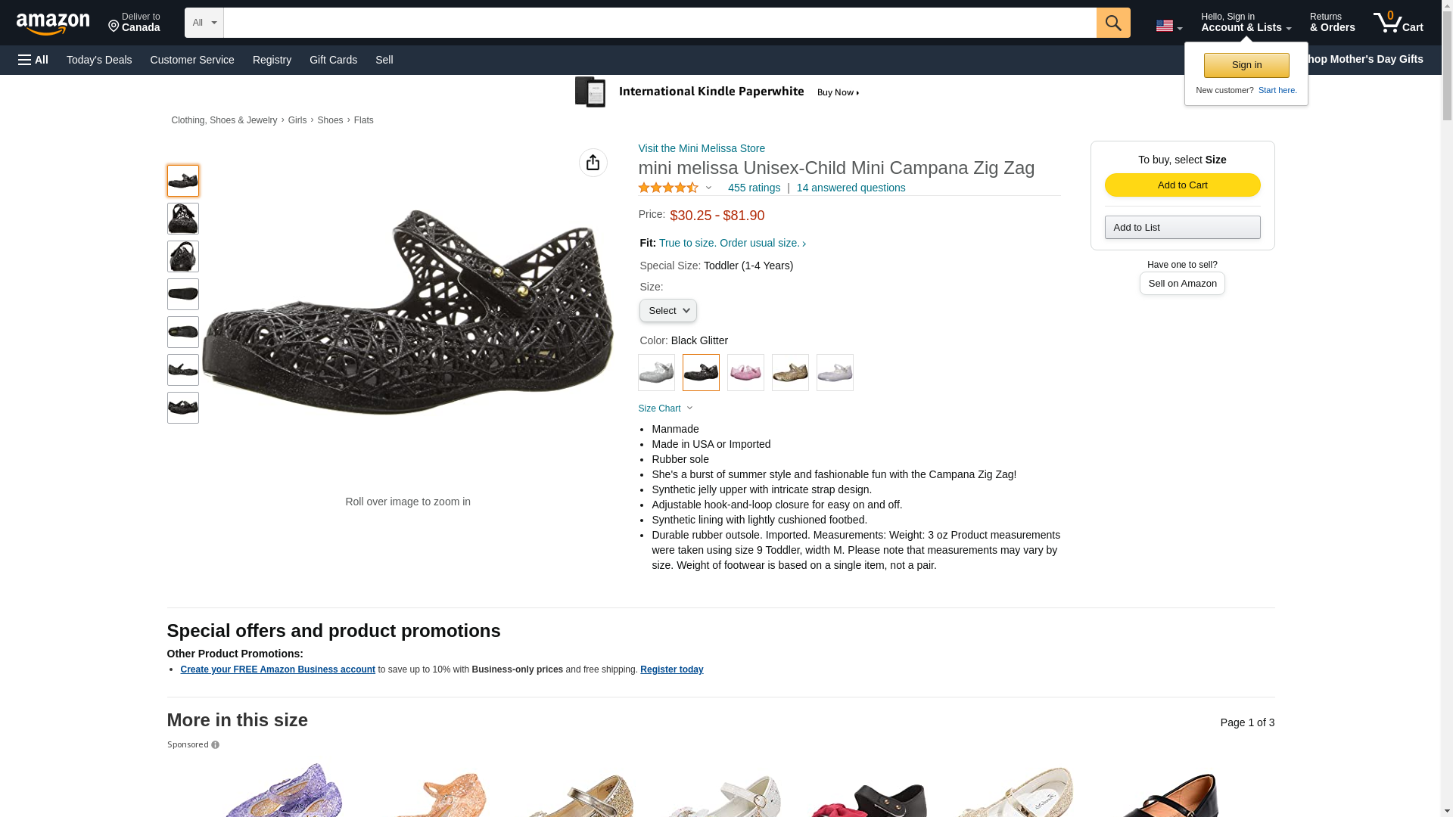
Task: Click the yellow Sign in button
Action: [1246, 65]
